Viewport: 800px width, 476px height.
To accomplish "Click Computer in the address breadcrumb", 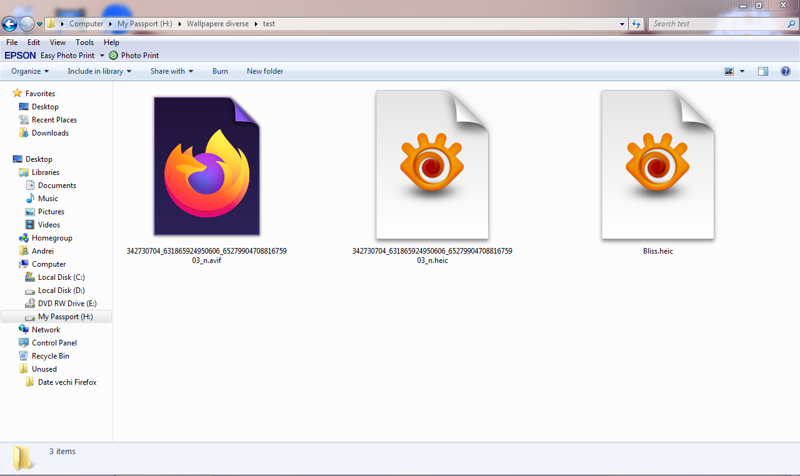I will coord(86,24).
